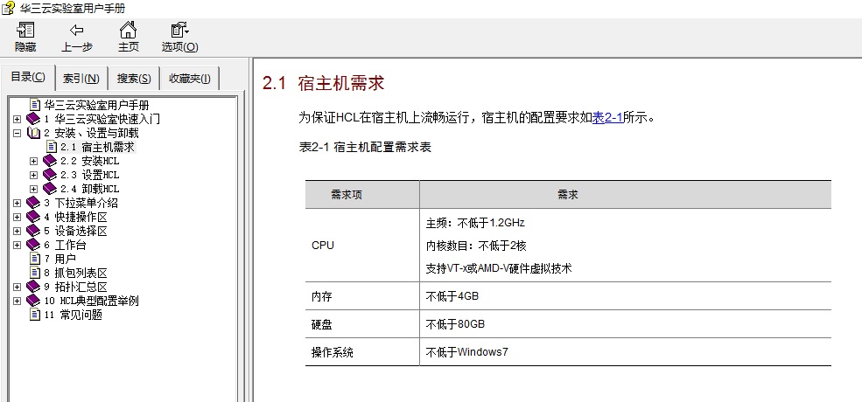Click the page icon of 2.1 宿主机需求
862x402 pixels.
[x=52, y=147]
